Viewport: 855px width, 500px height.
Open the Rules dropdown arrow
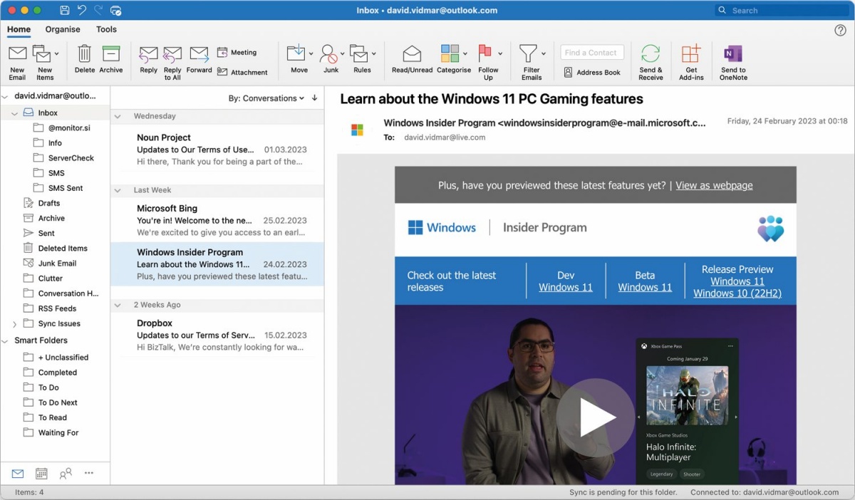pyautogui.click(x=374, y=54)
